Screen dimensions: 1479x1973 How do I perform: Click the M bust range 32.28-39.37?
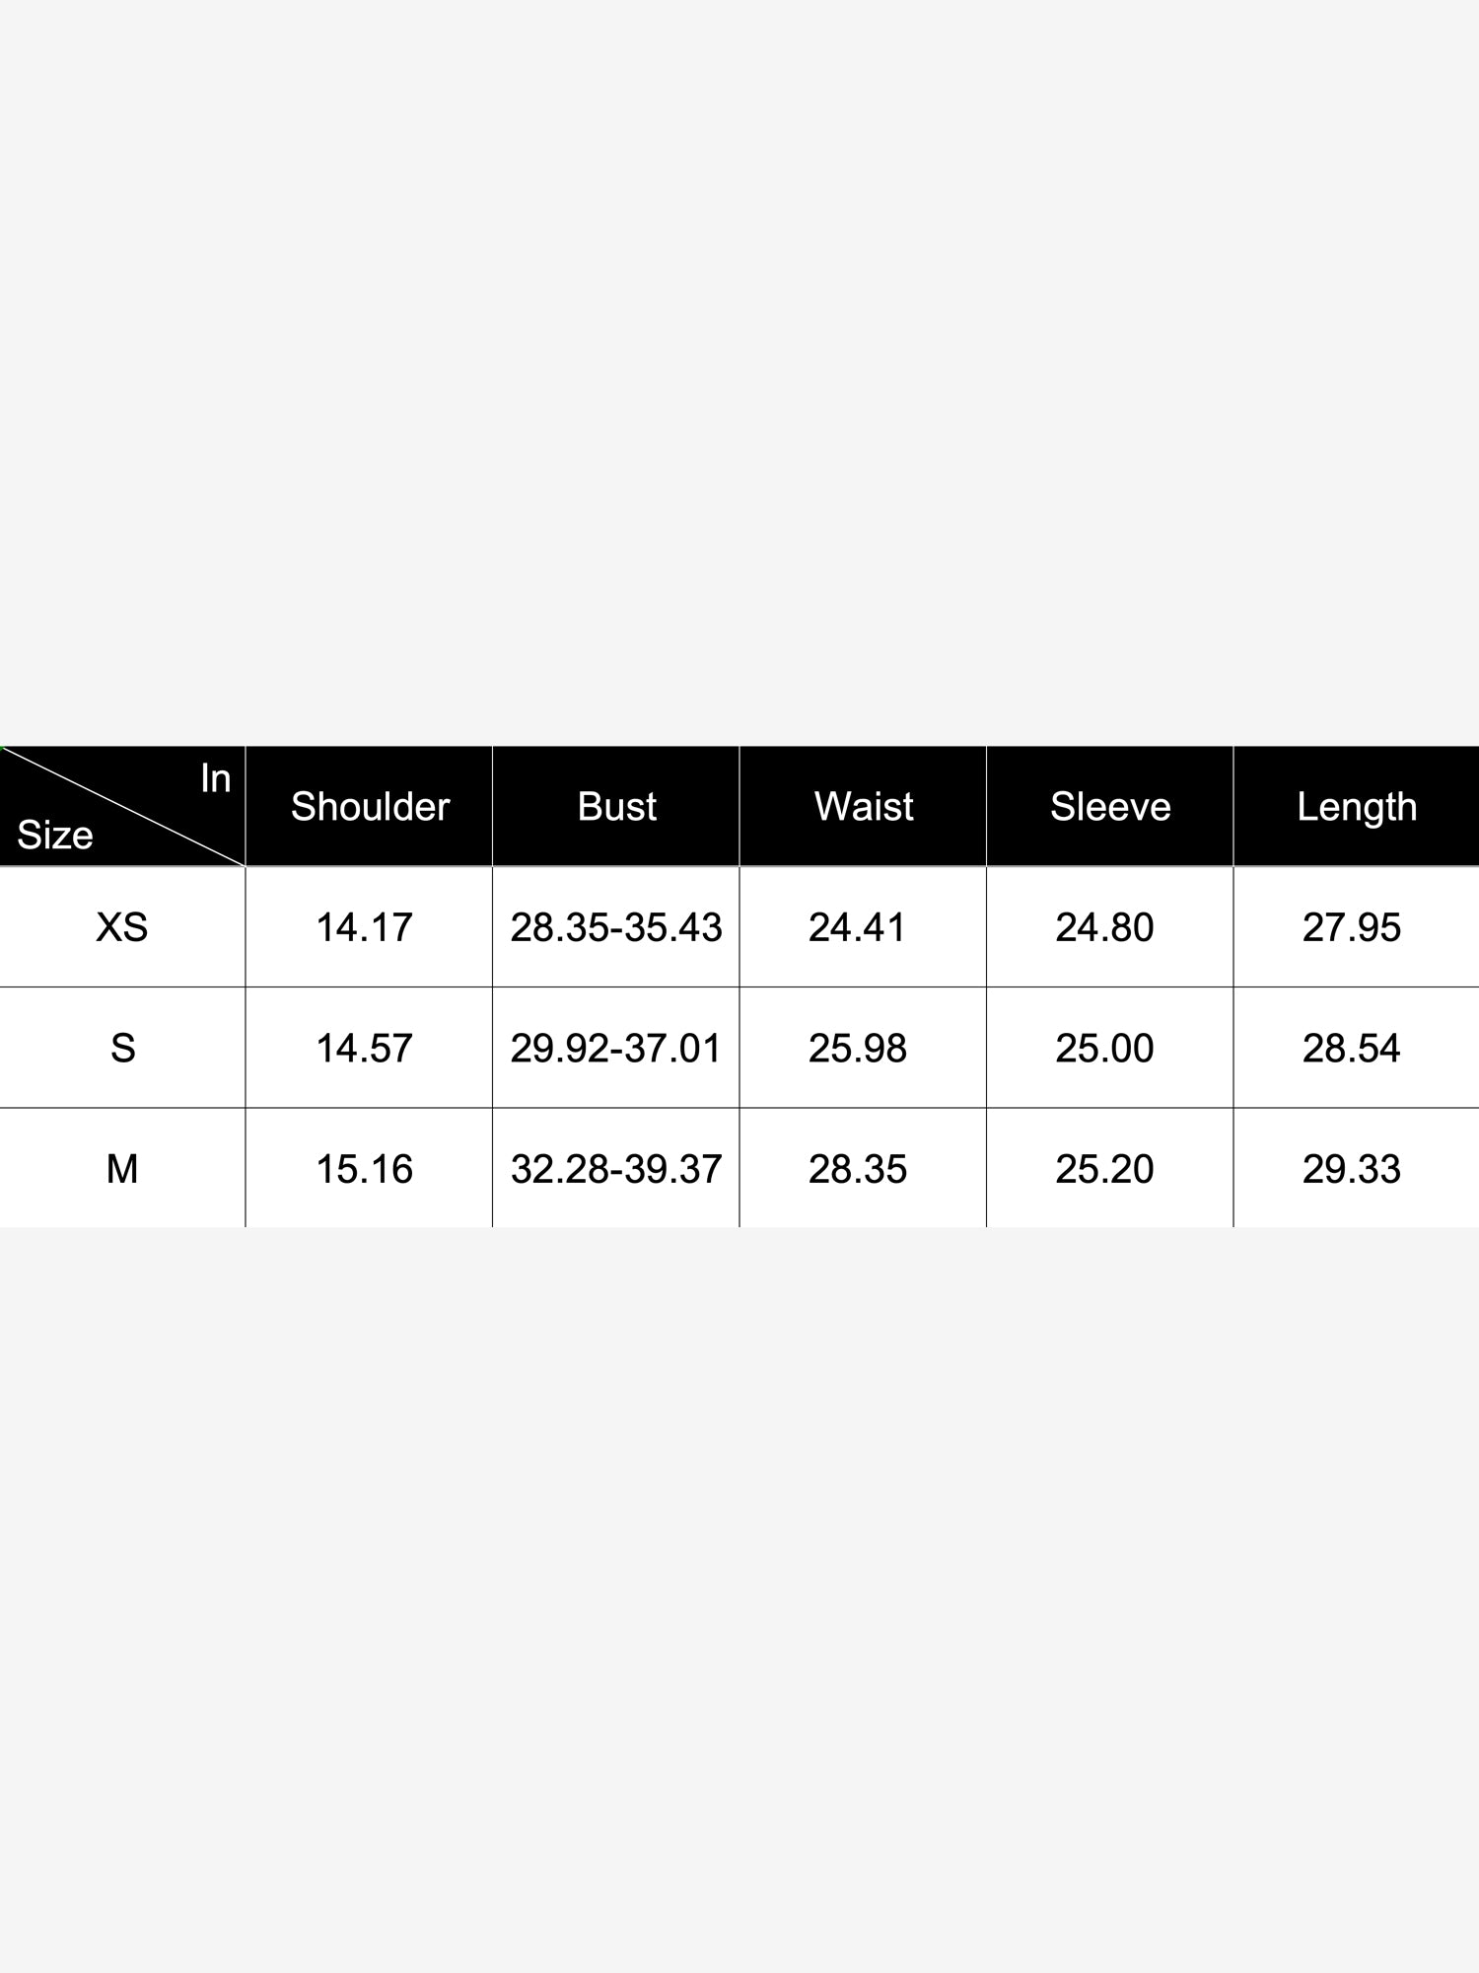point(616,1169)
